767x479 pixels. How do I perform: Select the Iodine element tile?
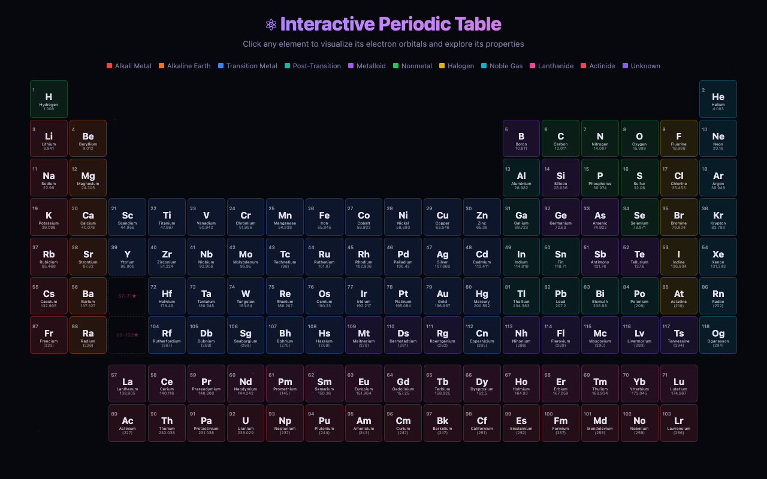point(679,256)
